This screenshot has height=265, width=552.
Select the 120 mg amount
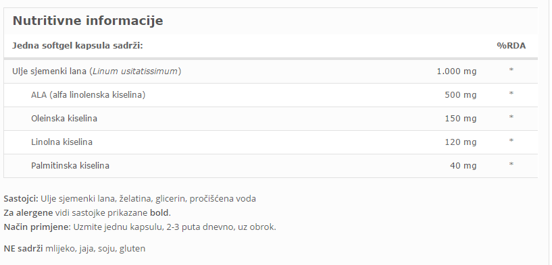(x=461, y=142)
